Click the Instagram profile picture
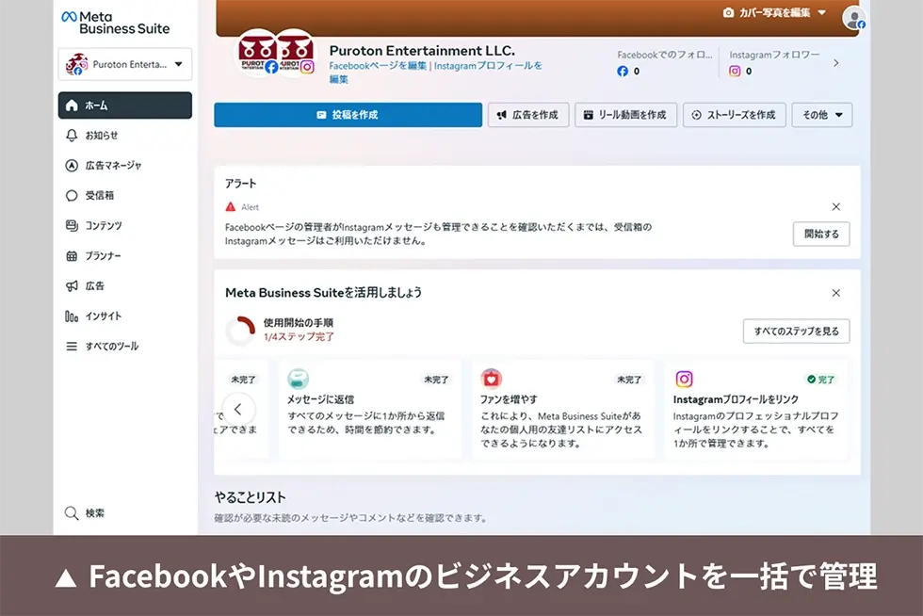 tap(295, 53)
